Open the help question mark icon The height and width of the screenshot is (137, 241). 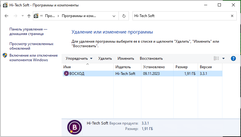coord(233,58)
